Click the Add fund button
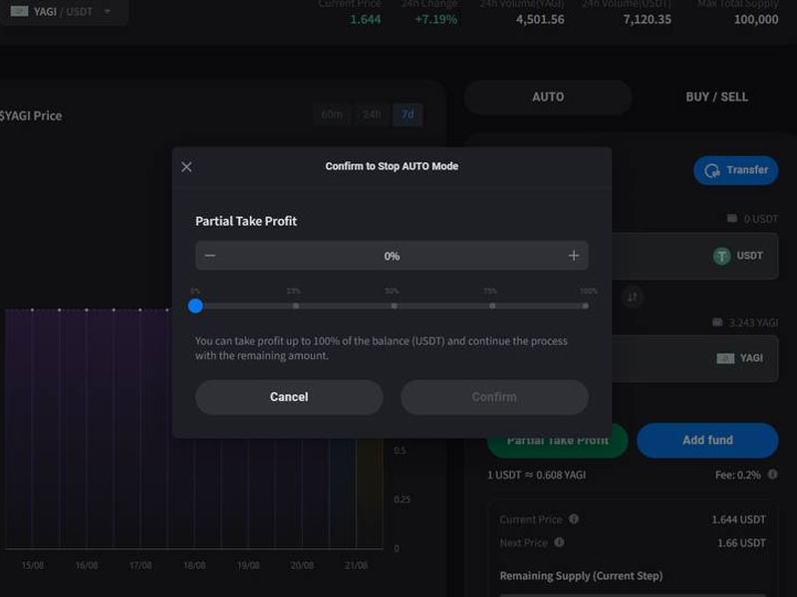Image resolution: width=797 pixels, height=597 pixels. coord(707,440)
